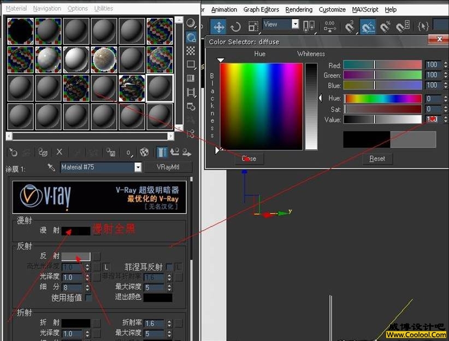Select the Rotate transform tool
The height and width of the screenshot is (341, 449).
[235, 26]
